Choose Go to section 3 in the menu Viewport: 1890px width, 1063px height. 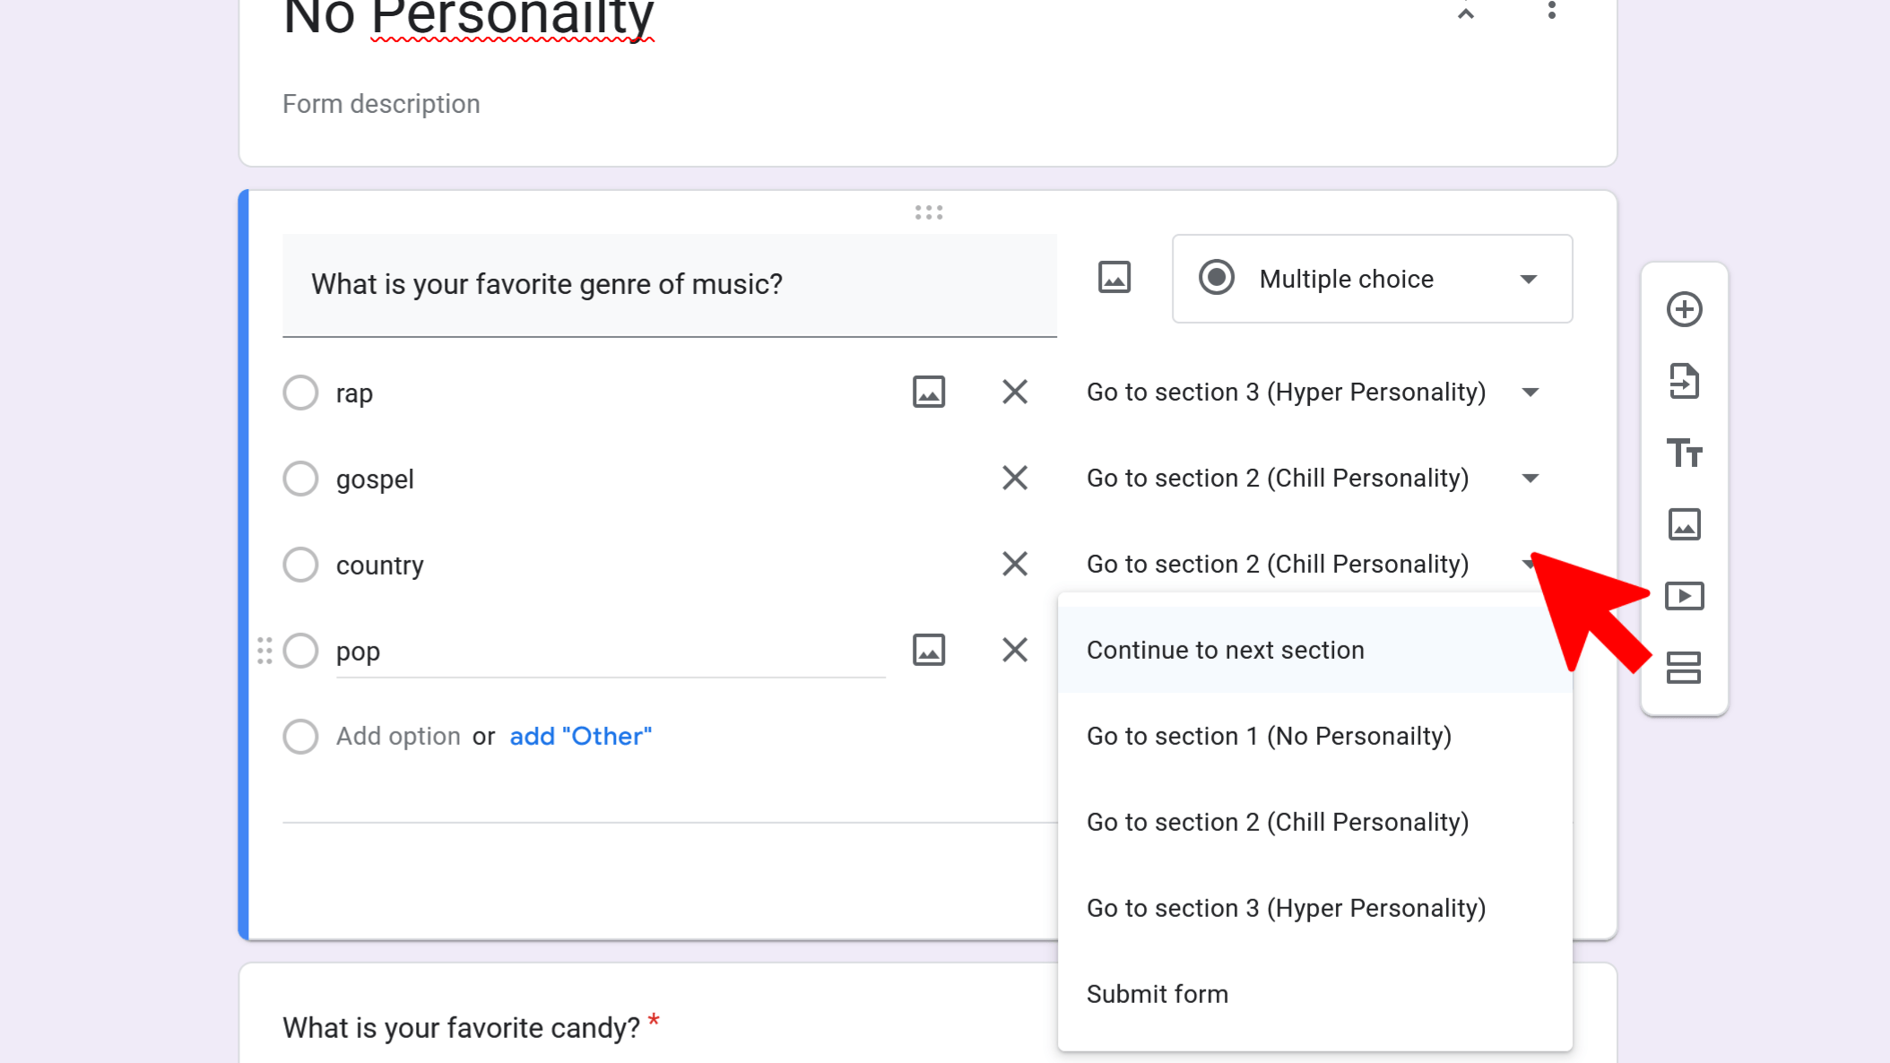tap(1286, 909)
